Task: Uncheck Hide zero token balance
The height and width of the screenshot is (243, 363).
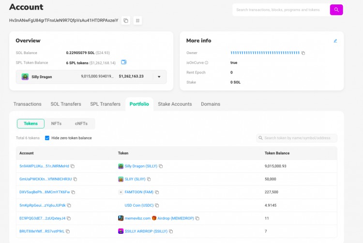Action: coord(47,138)
